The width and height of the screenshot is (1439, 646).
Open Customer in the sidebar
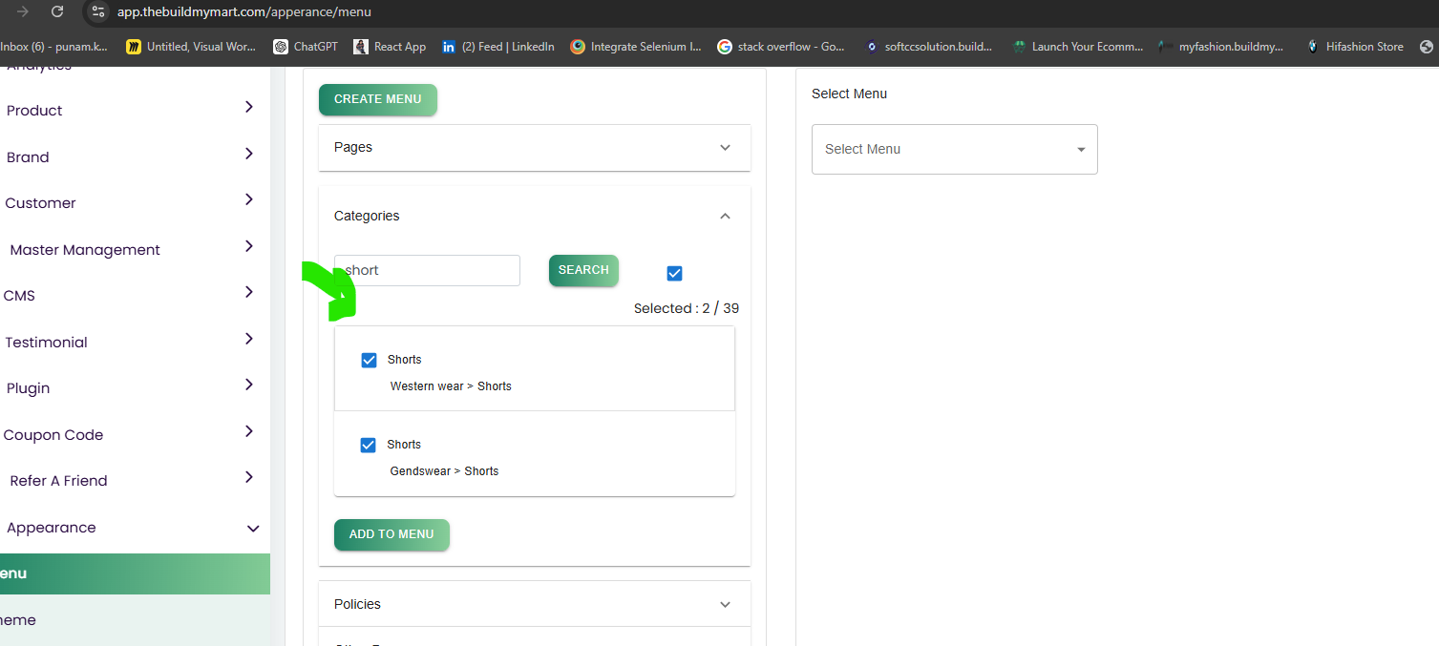tap(40, 203)
